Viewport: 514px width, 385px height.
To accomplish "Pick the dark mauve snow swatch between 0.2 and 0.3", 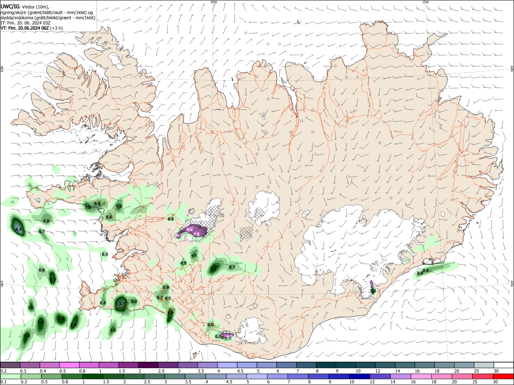I will 10,365.
